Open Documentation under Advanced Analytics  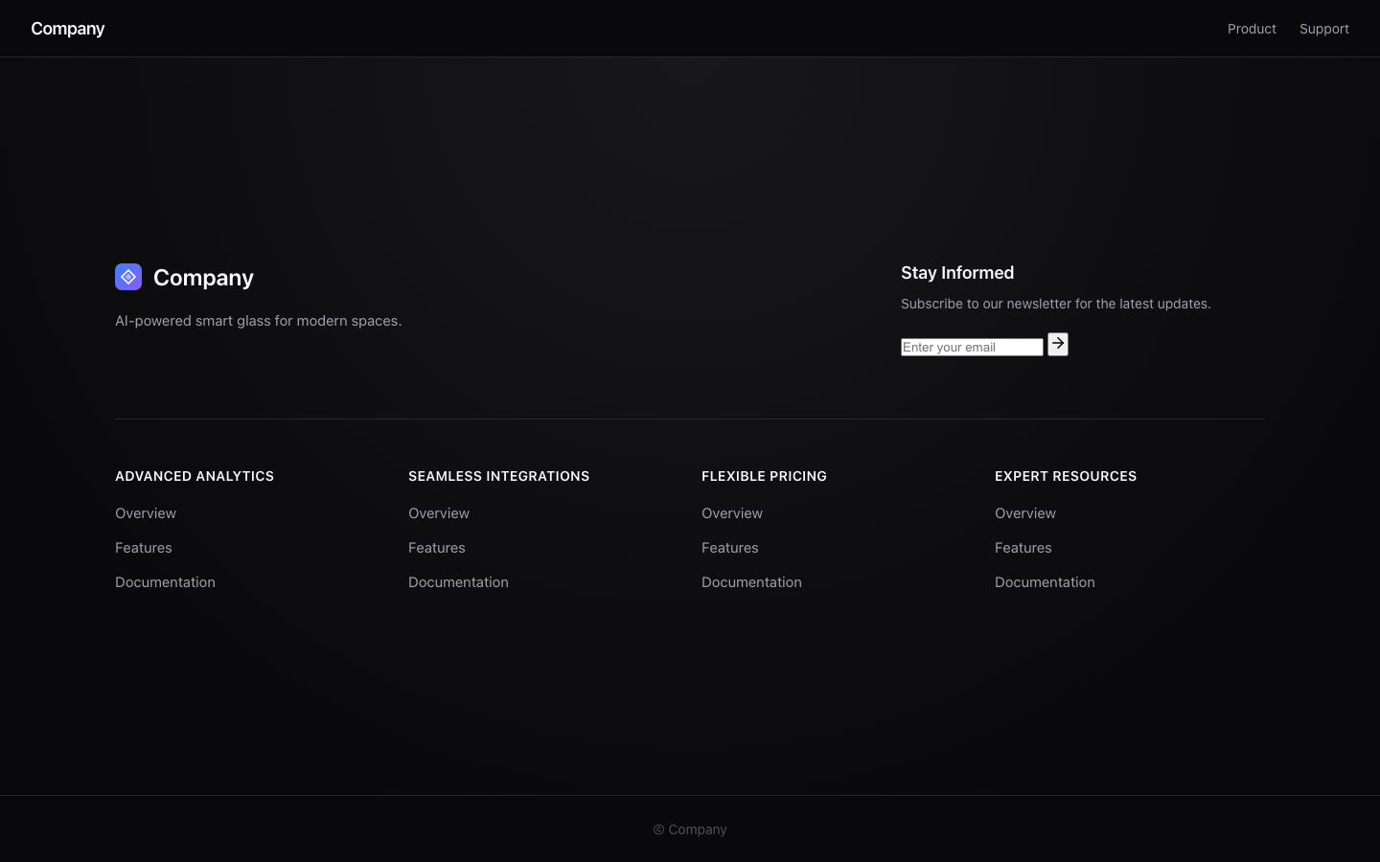pos(165,582)
